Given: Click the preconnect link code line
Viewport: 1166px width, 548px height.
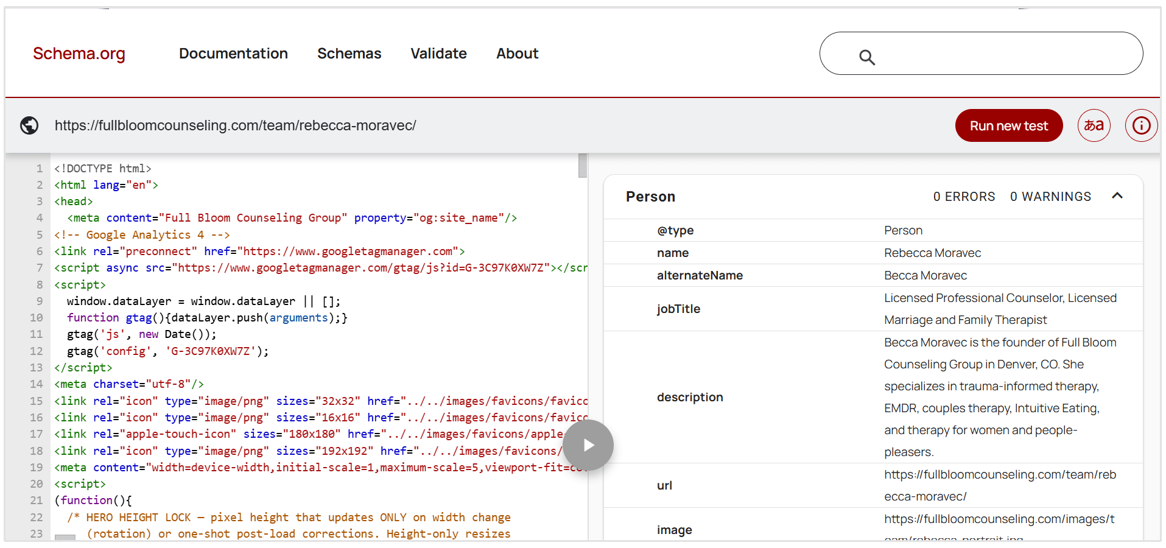Looking at the screenshot, I should pos(259,251).
